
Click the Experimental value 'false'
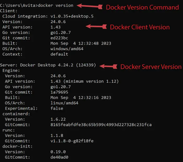click(x=57, y=108)
